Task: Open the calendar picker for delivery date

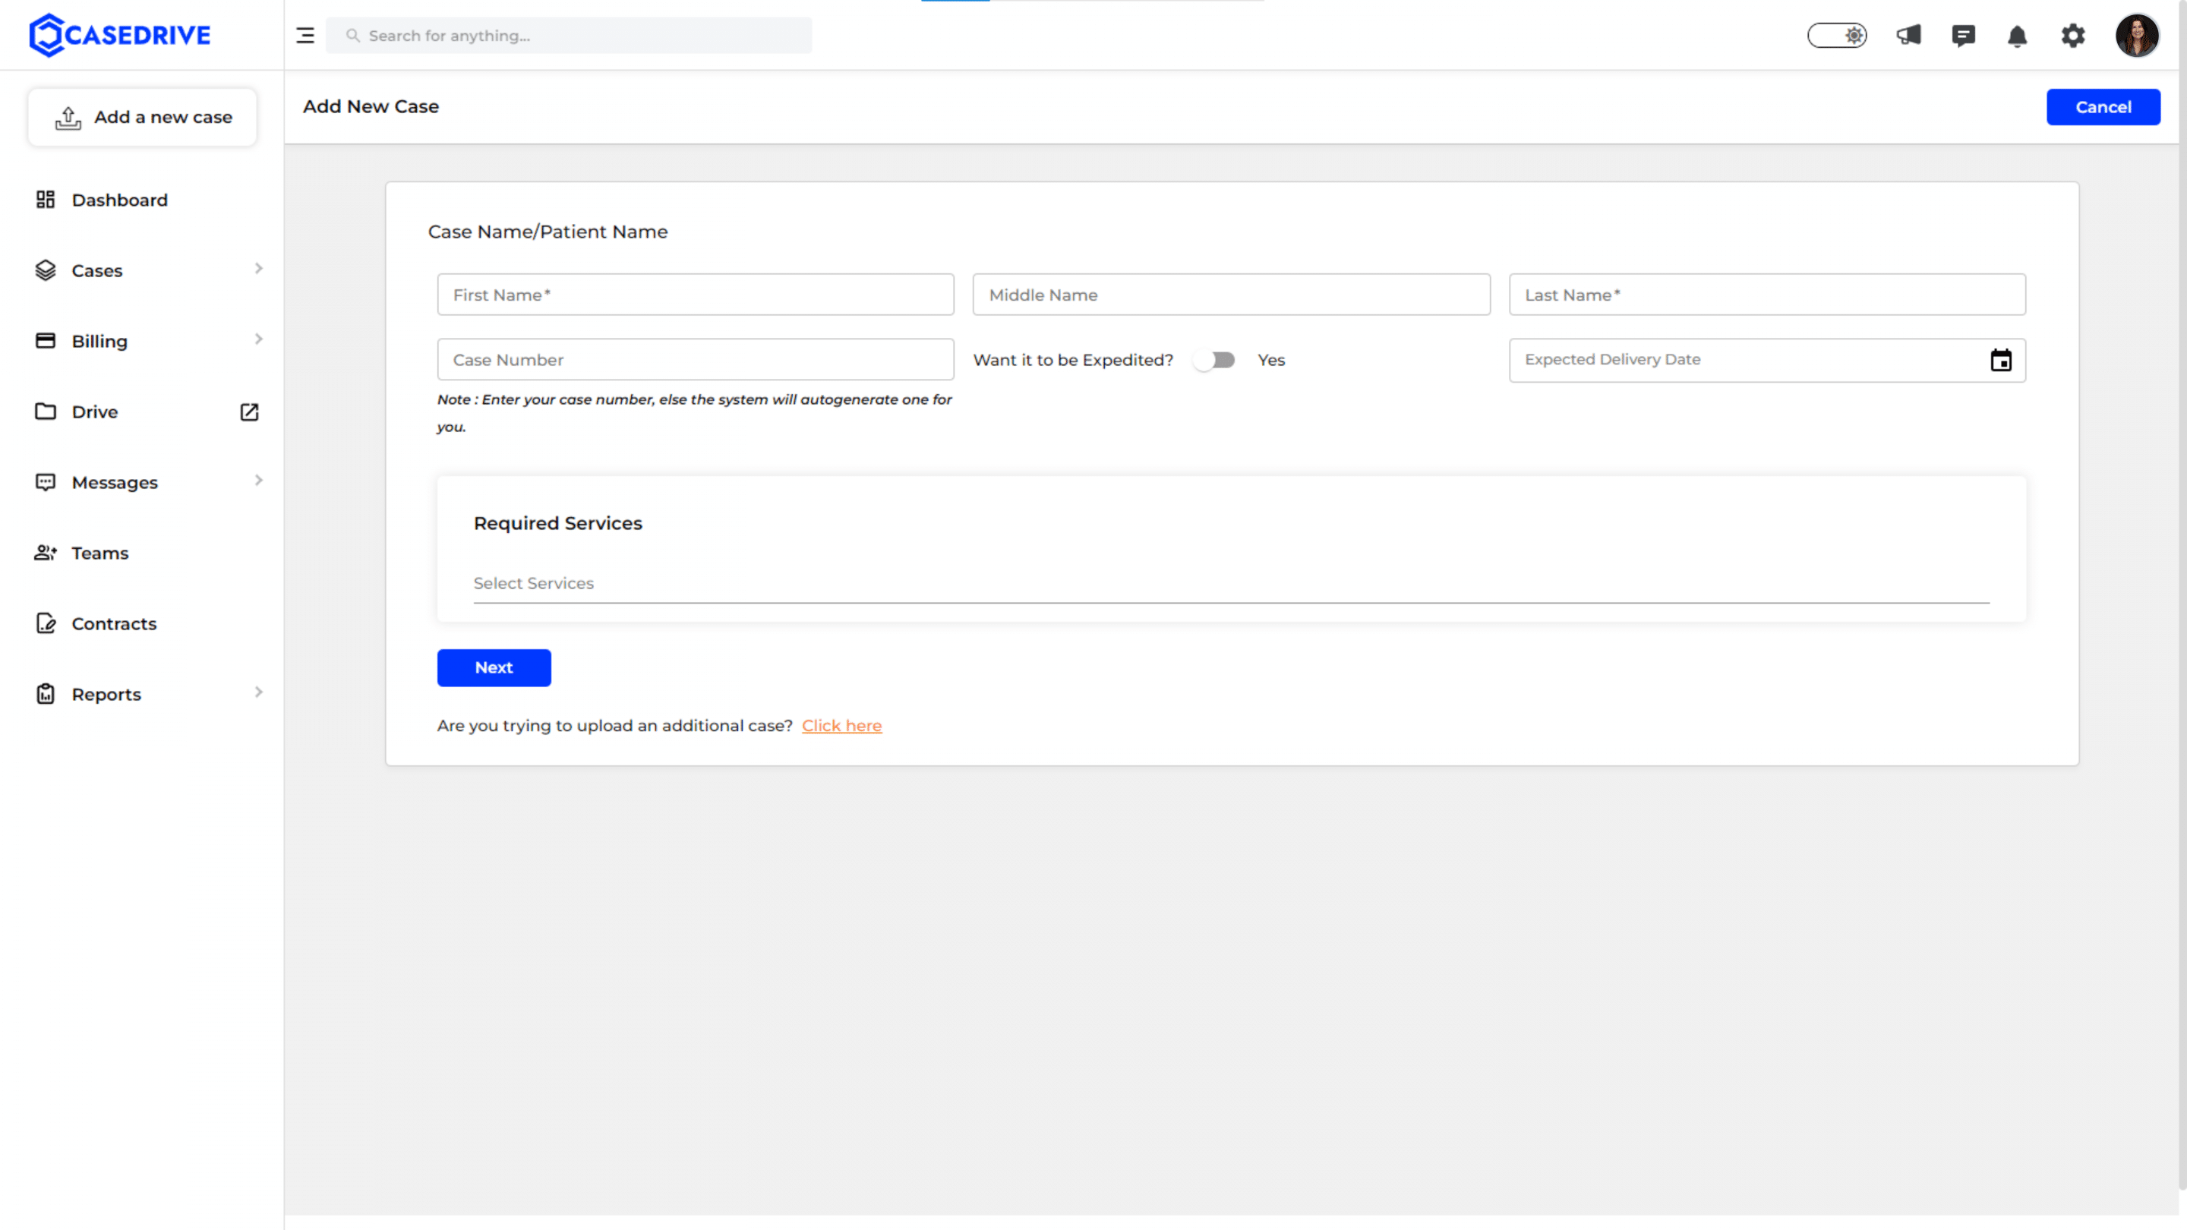Action: [x=2000, y=360]
